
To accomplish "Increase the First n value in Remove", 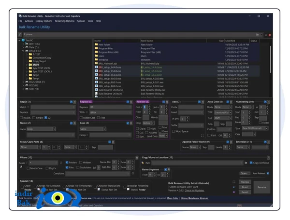I will tap(149, 106).
